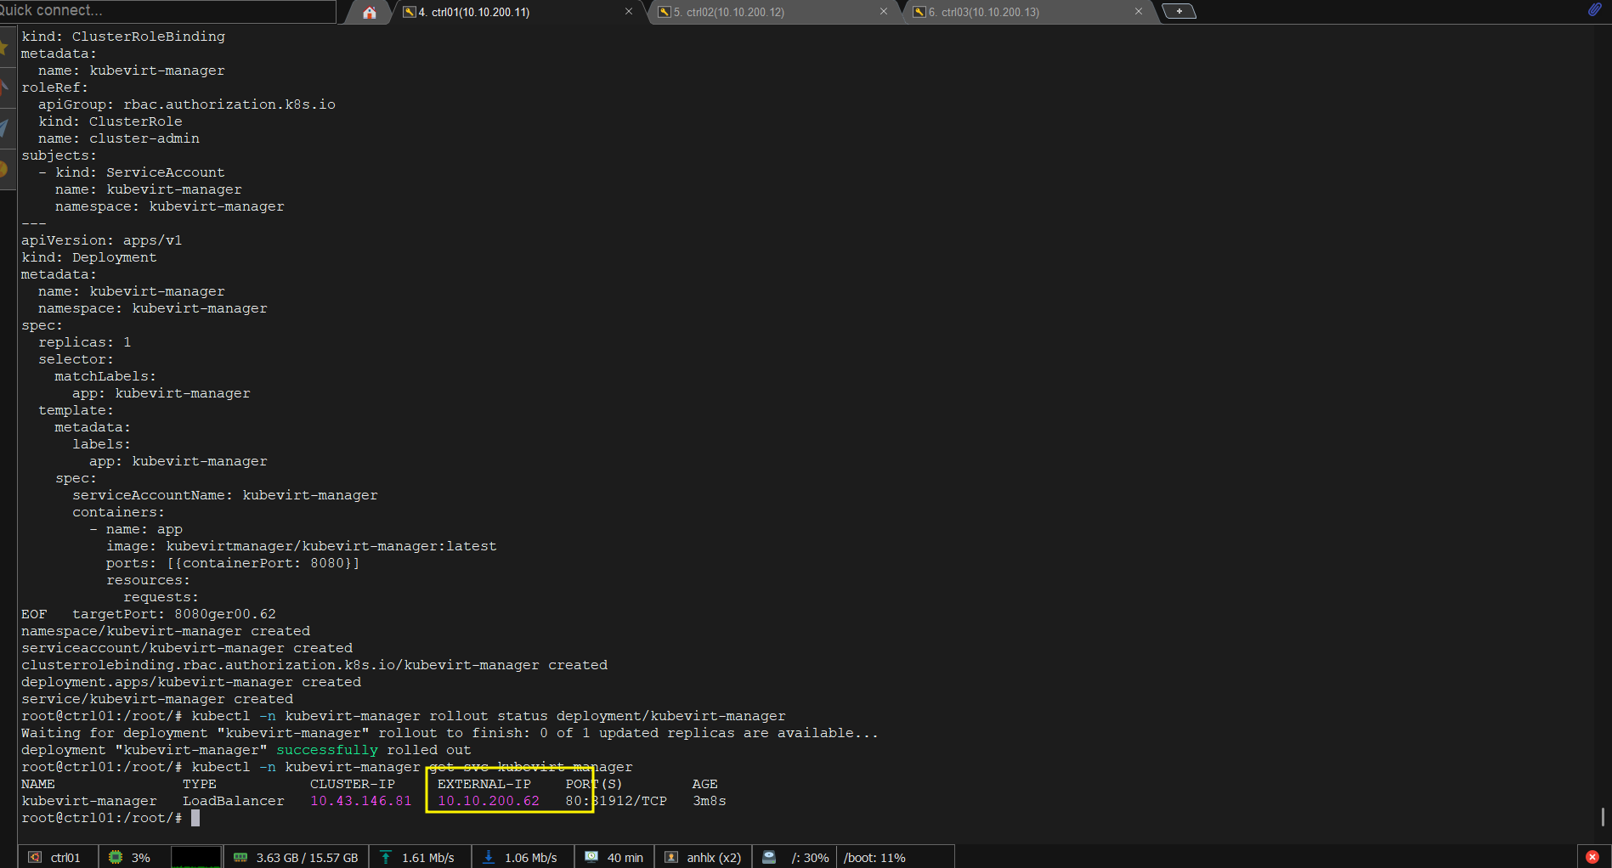Click 'serviceAccountName: kubevirt-manager' line
Screen dimensions: 1612x868
pyautogui.click(x=225, y=495)
